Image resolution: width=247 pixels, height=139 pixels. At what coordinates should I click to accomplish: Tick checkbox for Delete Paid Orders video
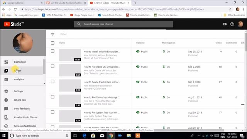coord(52,81)
